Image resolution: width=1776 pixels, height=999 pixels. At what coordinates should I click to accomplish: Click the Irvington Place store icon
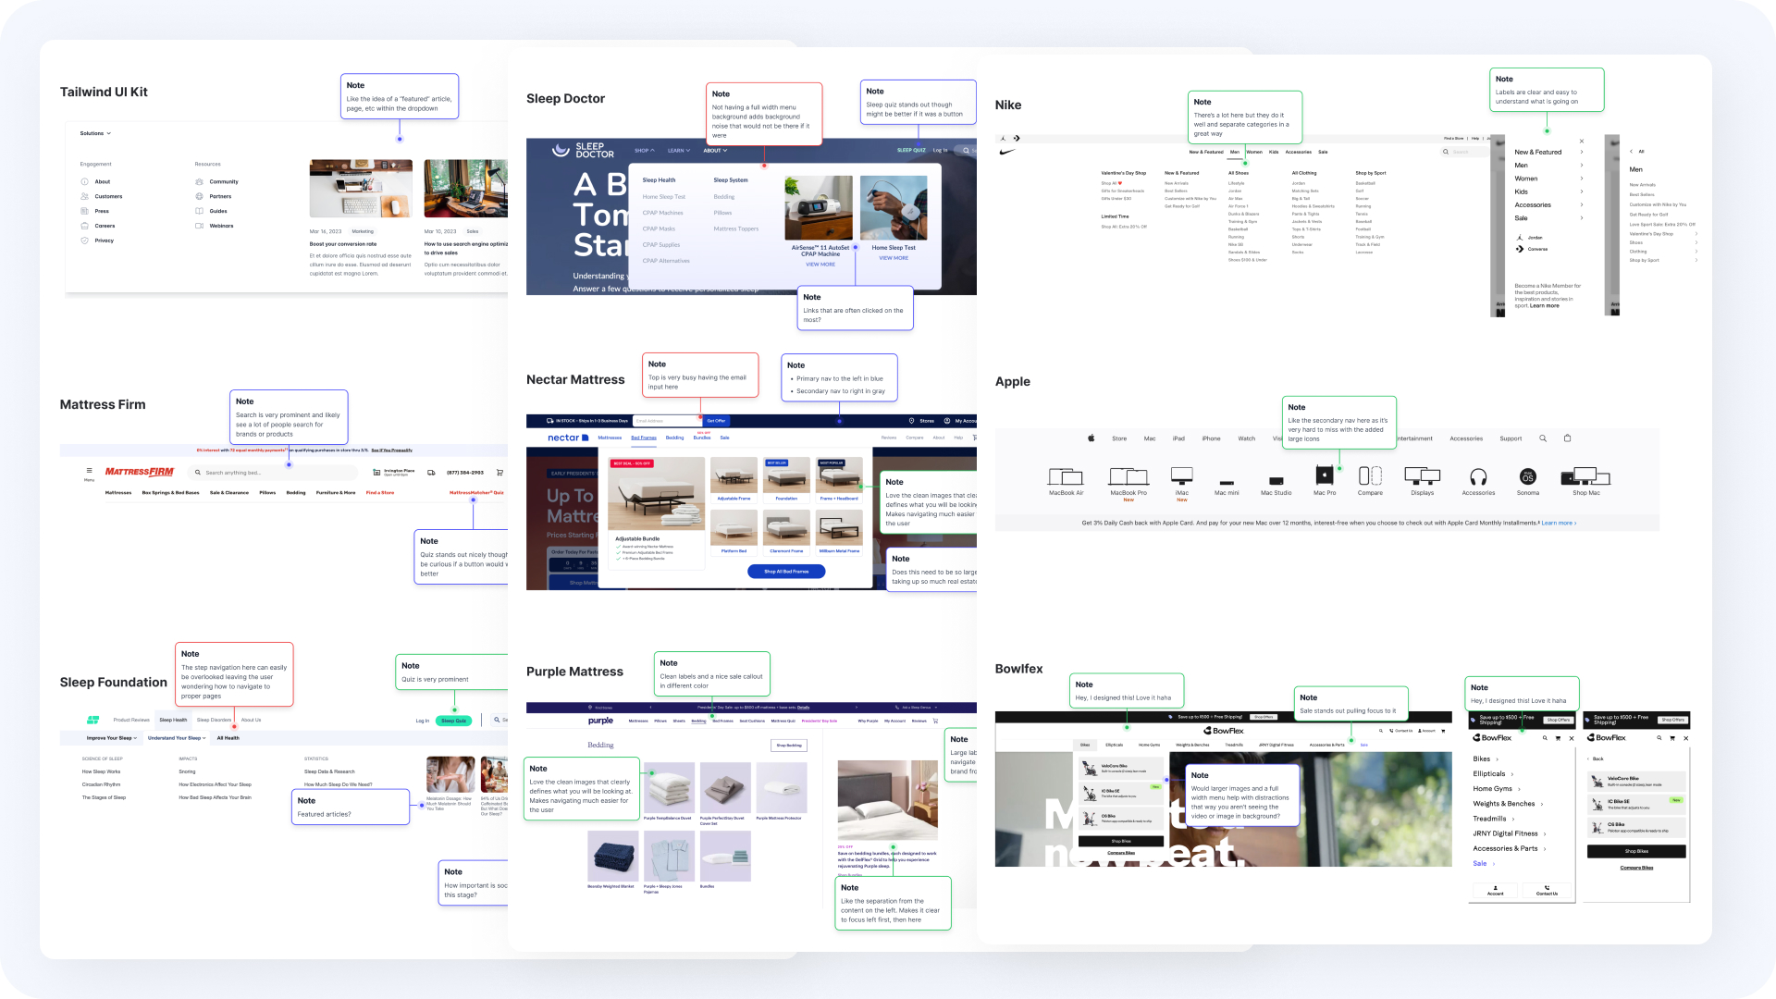tap(376, 473)
